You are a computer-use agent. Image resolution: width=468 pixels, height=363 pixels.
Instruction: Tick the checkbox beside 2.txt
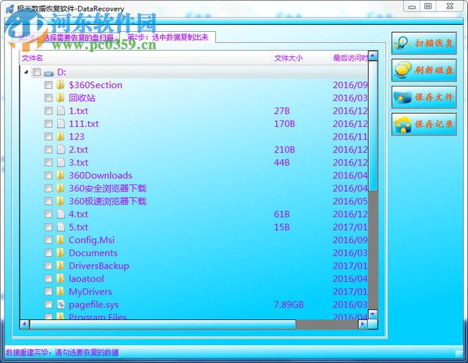click(x=48, y=150)
